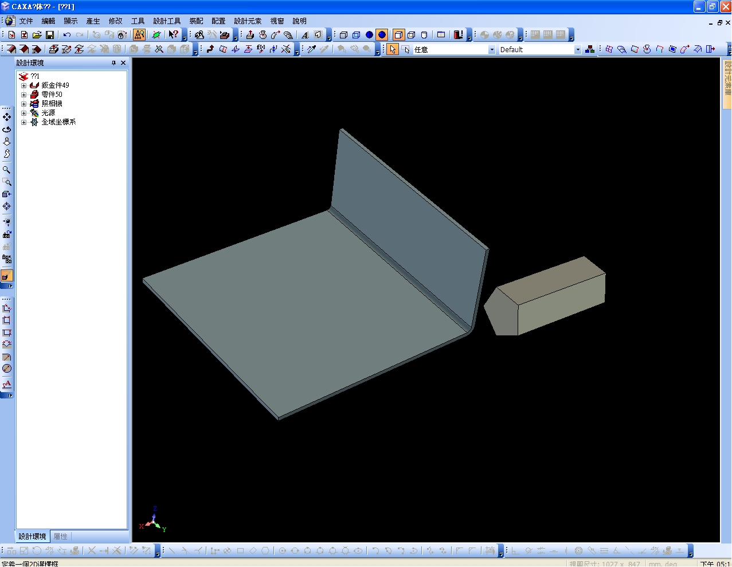Select 光源 in the design tree

[x=48, y=113]
